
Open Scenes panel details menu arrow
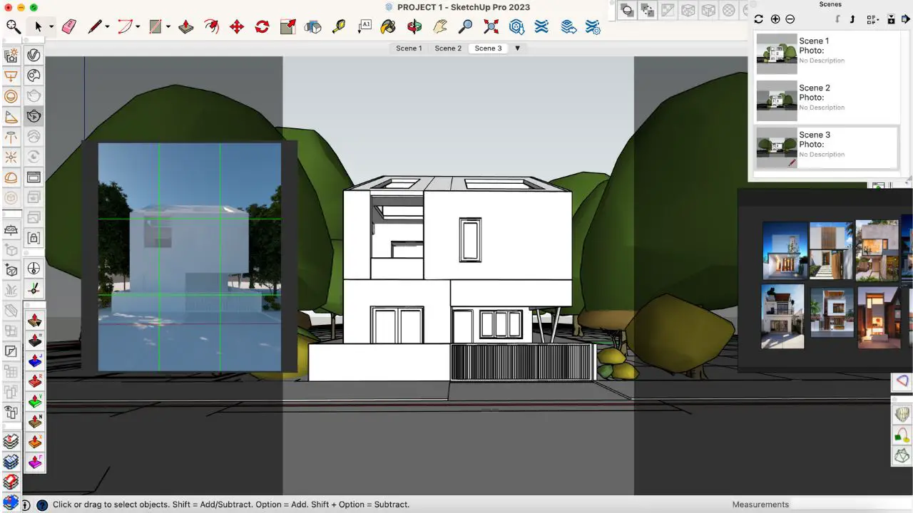tap(906, 19)
